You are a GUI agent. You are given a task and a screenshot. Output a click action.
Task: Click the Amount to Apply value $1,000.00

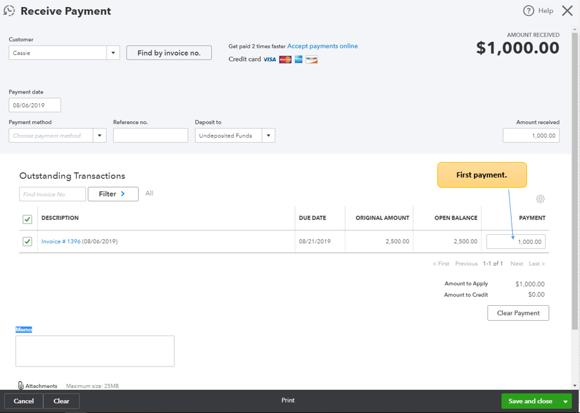click(x=530, y=284)
